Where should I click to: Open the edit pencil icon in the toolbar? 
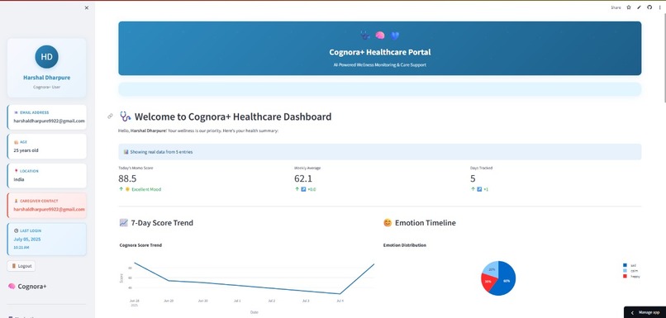pyautogui.click(x=640, y=7)
